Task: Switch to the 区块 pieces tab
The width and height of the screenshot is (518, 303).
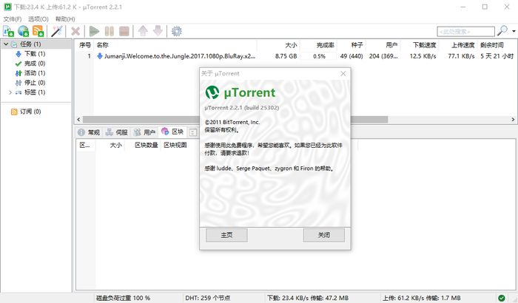Action: (172, 132)
